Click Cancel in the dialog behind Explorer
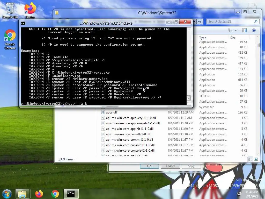 click(170, 166)
